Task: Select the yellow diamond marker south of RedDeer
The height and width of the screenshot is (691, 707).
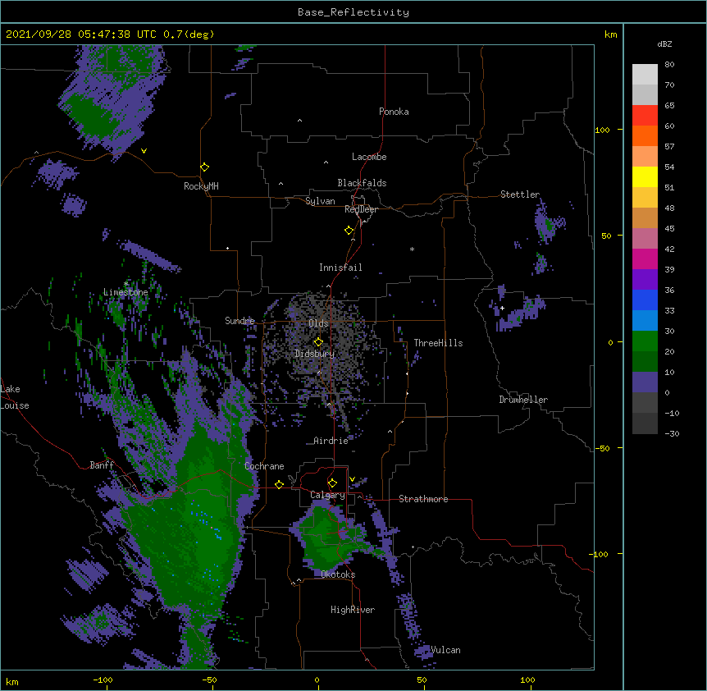Action: tap(349, 231)
